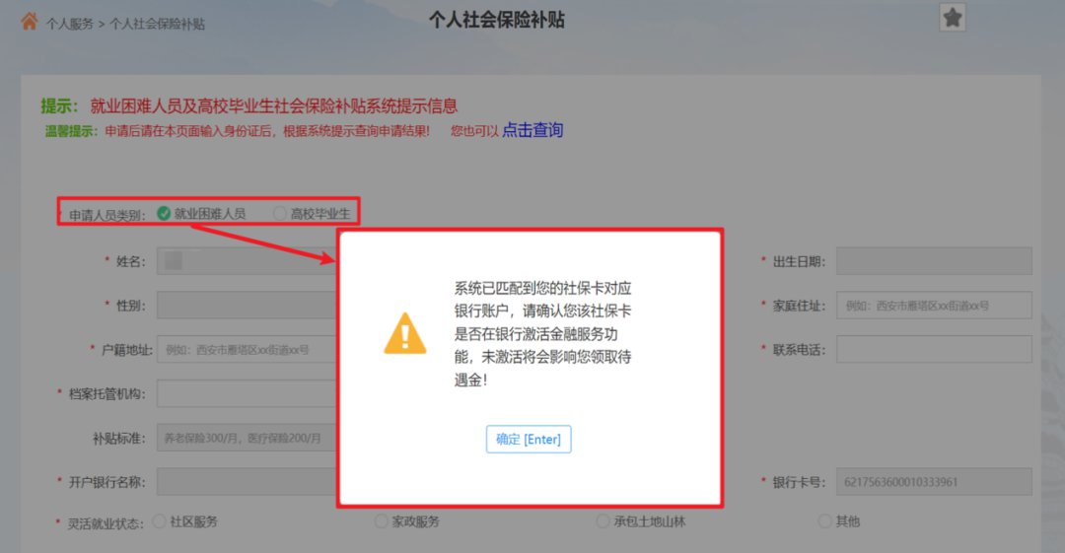Open the 档案托管机构 field
1065x553 pixels.
pos(248,393)
